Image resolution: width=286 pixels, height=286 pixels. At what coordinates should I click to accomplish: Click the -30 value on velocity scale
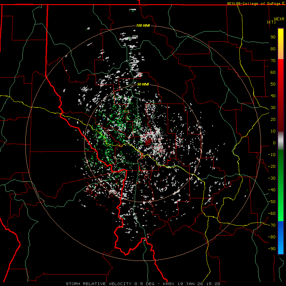(272, 178)
